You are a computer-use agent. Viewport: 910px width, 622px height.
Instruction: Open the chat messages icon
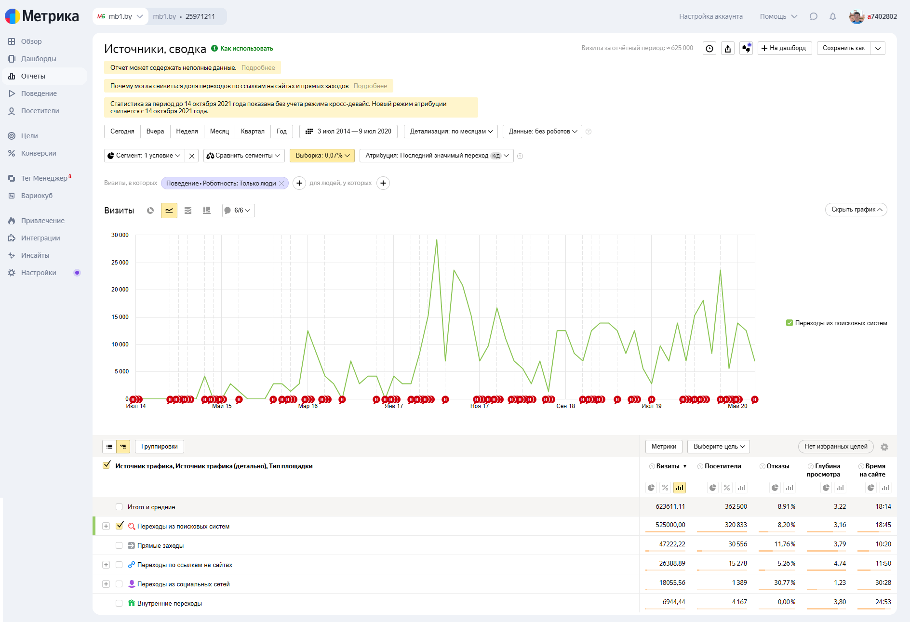coord(814,16)
